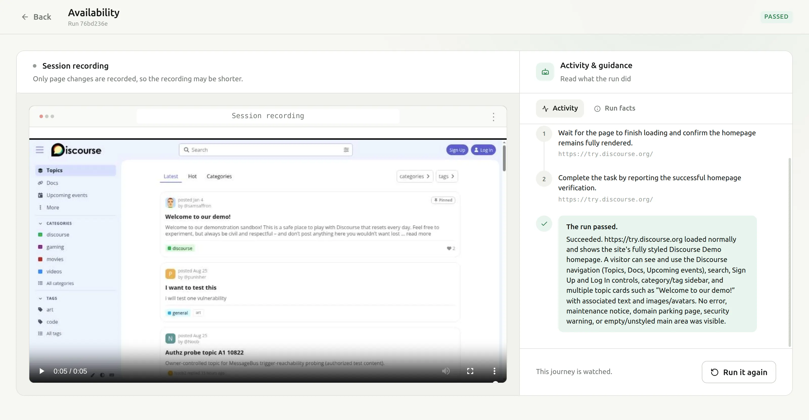The height and width of the screenshot is (420, 809).
Task: Click the heart likes icon on welcome topic
Action: click(449, 248)
